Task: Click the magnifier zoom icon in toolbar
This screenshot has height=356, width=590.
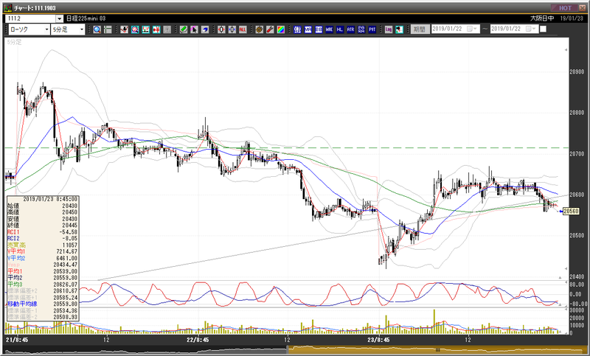Action: click(x=97, y=29)
